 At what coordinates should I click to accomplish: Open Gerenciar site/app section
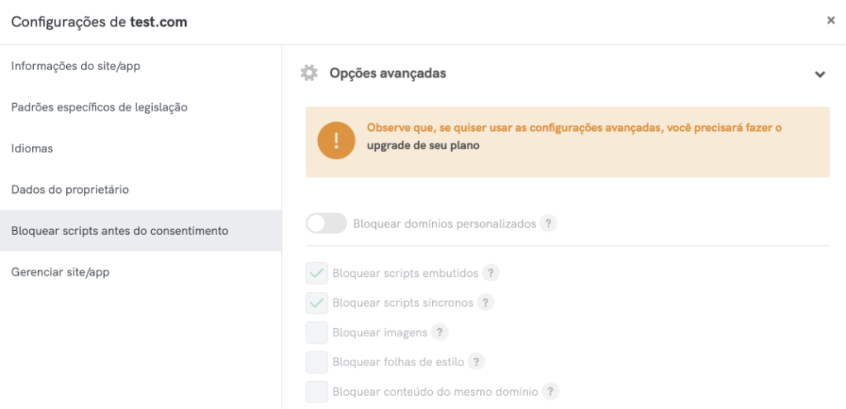[60, 272]
